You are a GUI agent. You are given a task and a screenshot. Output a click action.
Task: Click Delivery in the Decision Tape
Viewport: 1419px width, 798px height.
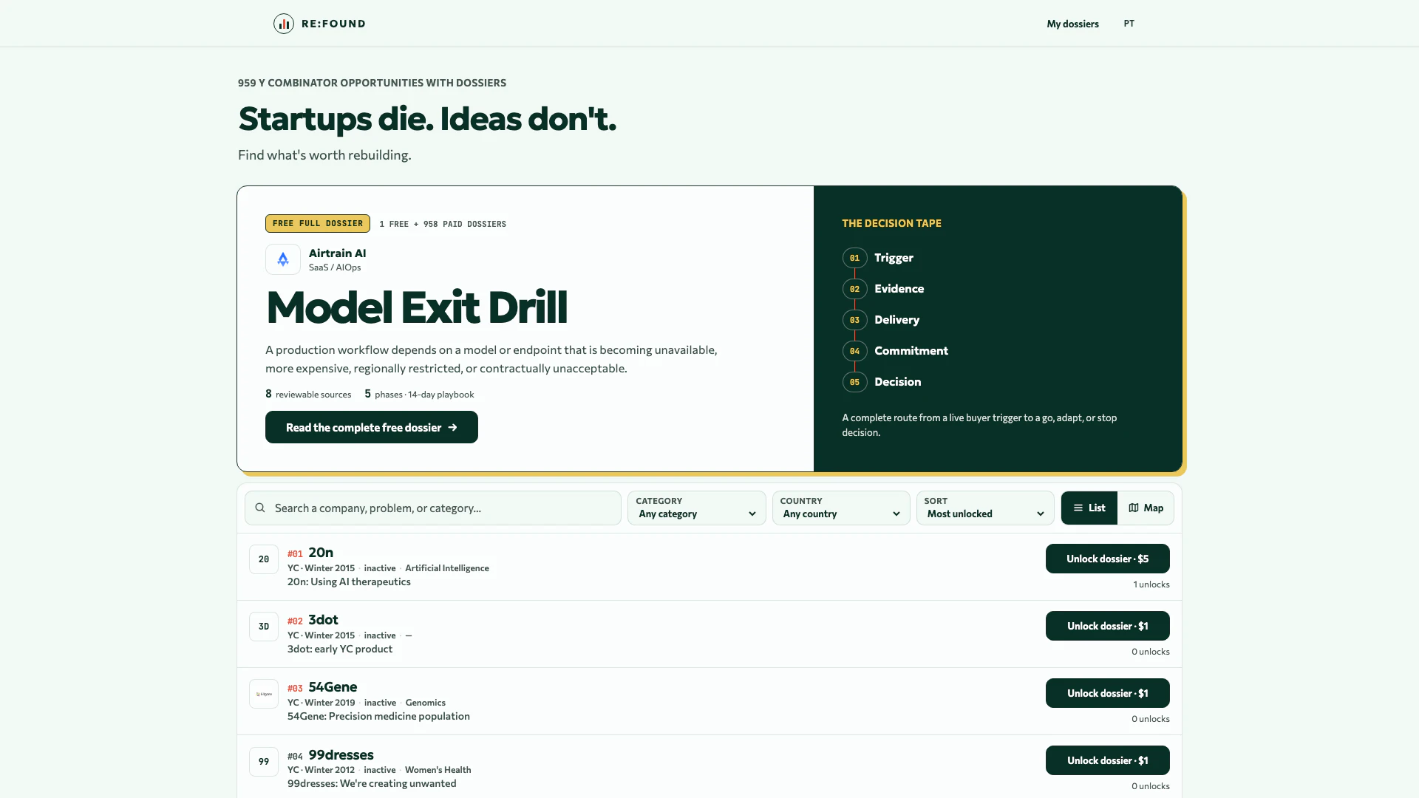coord(896,320)
